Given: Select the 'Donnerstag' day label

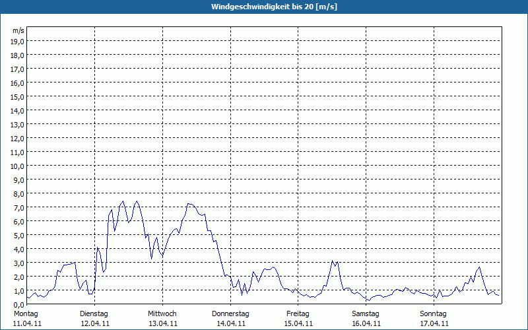Looking at the screenshot, I should [x=230, y=314].
